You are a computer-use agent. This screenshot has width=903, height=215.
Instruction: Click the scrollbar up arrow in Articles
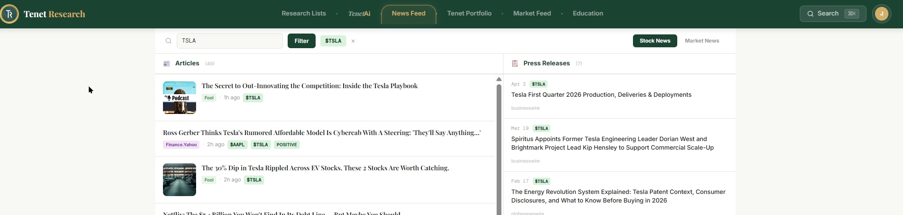pos(499,79)
